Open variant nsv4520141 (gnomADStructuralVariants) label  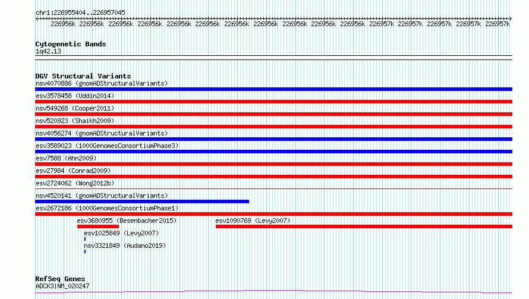(102, 196)
